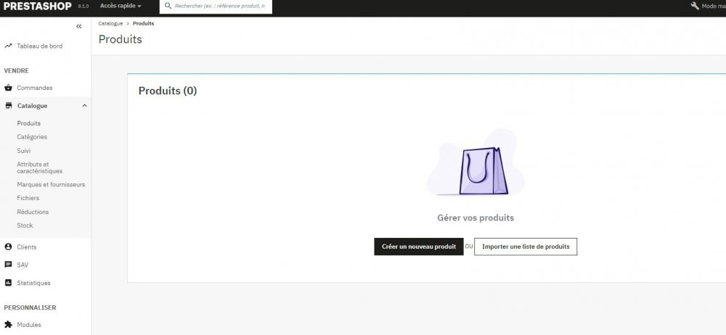Click Importer une liste de produits
The height and width of the screenshot is (335, 726).
[526, 247]
